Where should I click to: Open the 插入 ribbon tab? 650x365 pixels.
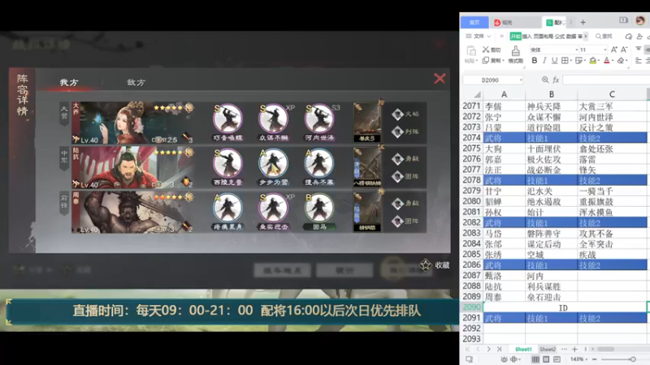(x=526, y=36)
